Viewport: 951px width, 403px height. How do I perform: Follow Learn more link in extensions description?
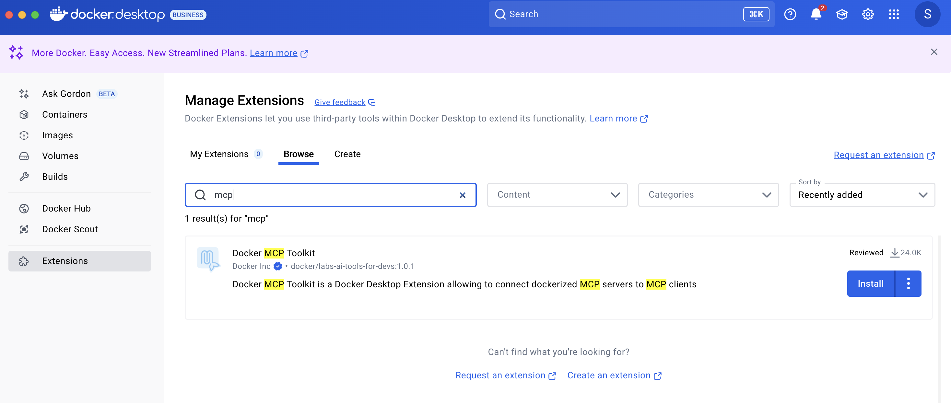618,119
